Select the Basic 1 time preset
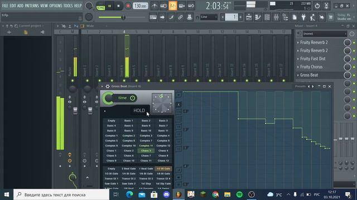The image size is (357, 200). point(129,121)
